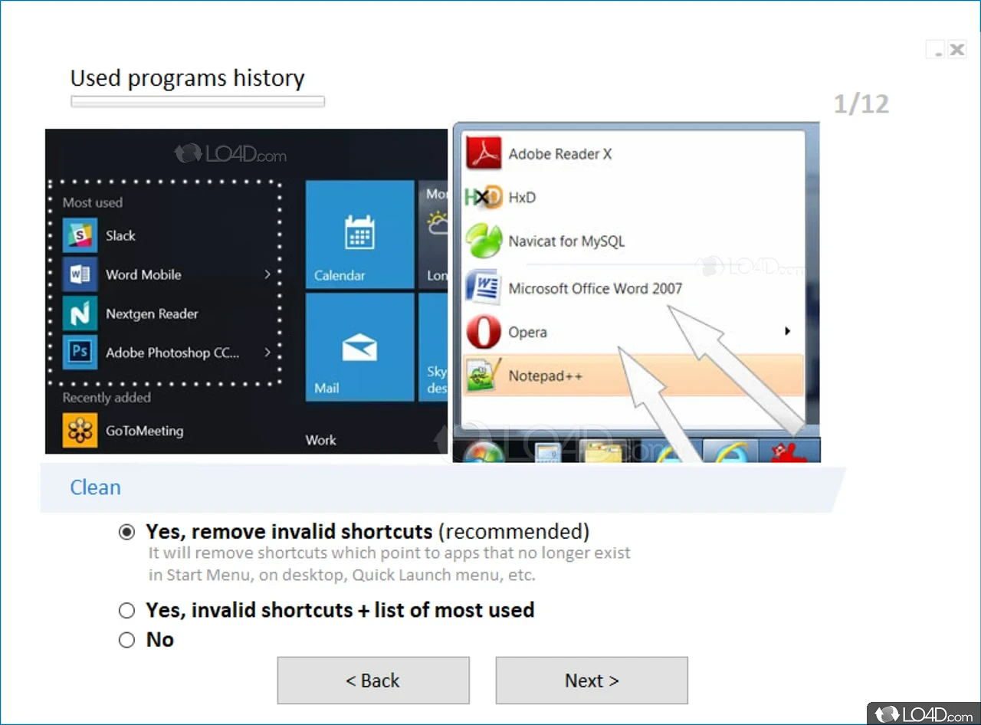Screen dimensions: 981x725
Task: Click the Adobe Photoshop CC icon
Action: [80, 353]
